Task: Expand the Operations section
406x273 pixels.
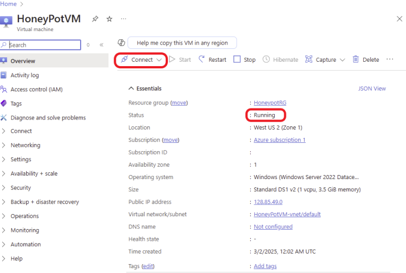Action: 24,216
